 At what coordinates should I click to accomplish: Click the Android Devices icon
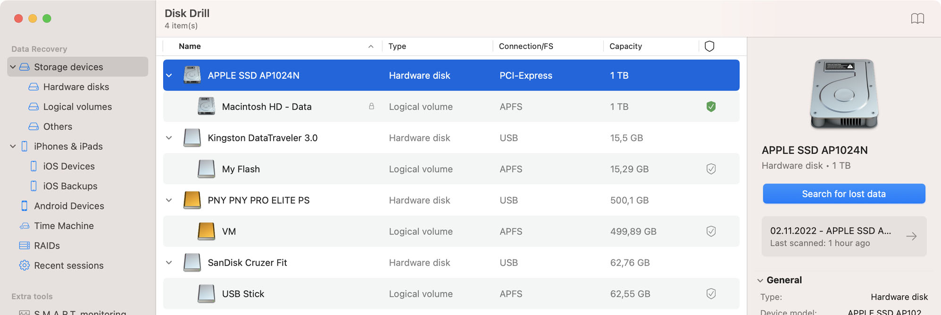pos(25,206)
